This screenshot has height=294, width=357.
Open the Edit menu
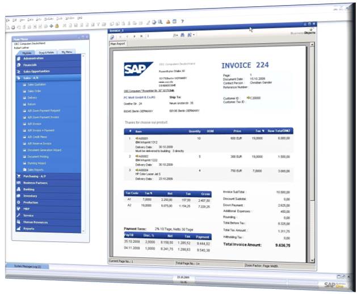point(15,20)
